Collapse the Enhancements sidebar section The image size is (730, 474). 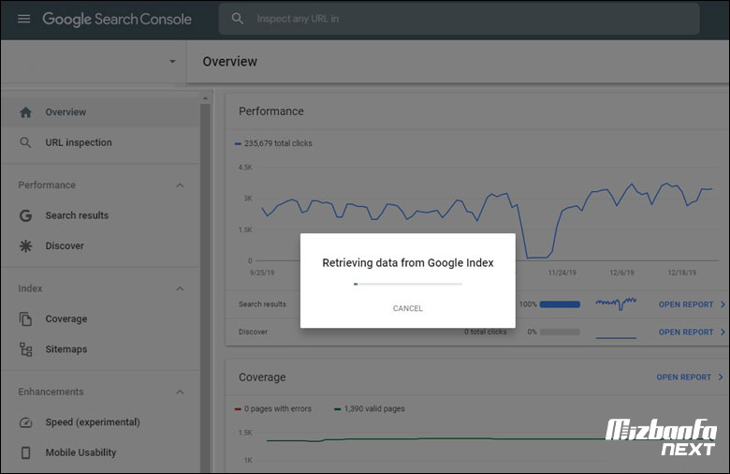(x=181, y=393)
